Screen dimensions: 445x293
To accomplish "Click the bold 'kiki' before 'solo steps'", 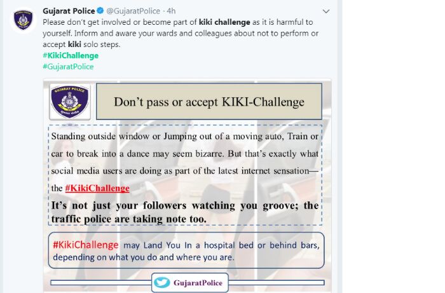I will 74,44.
